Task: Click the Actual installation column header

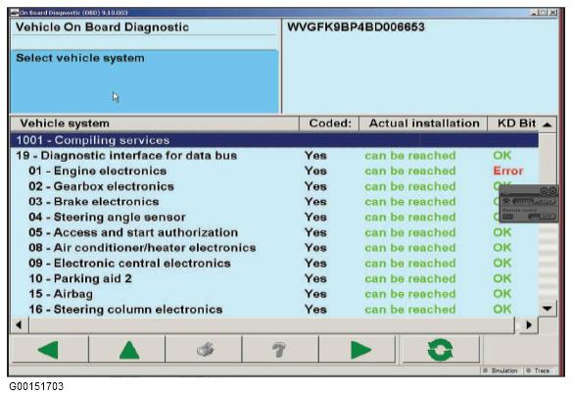Action: click(423, 123)
